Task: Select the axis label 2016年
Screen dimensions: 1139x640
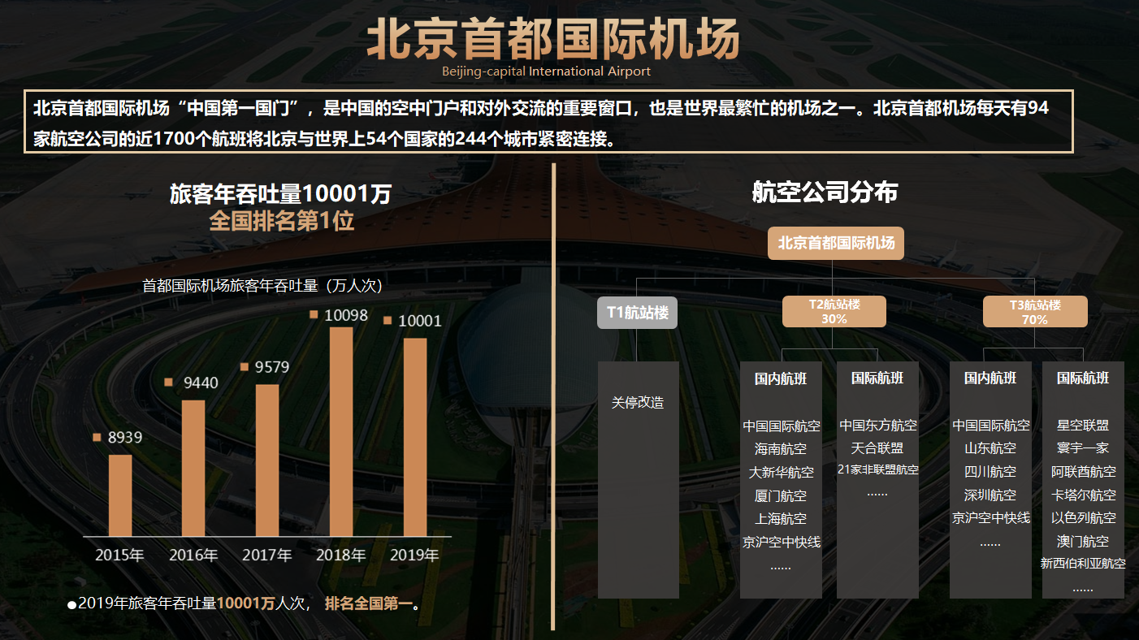Action: click(x=193, y=556)
